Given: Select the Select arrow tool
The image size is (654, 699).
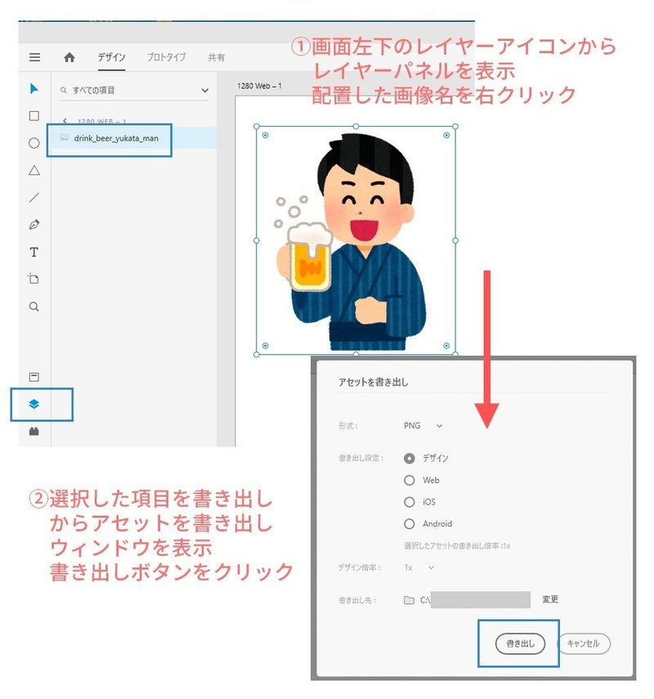Looking at the screenshot, I should 34,89.
